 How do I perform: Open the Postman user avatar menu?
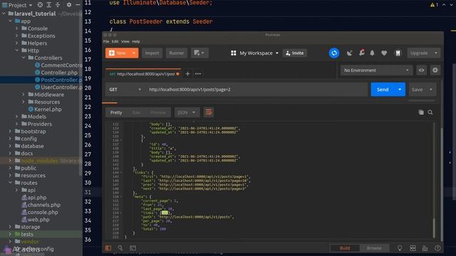click(x=398, y=53)
